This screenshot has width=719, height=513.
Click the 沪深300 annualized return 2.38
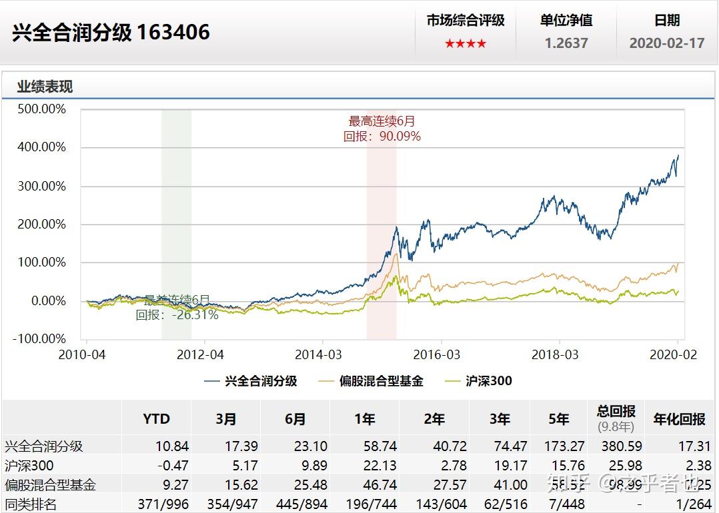(x=698, y=466)
